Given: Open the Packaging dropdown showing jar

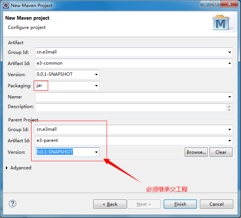Looking at the screenshot, I should pyautogui.click(x=96, y=85).
